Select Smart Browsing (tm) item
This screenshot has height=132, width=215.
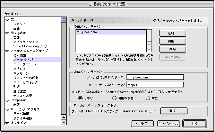click(30, 46)
